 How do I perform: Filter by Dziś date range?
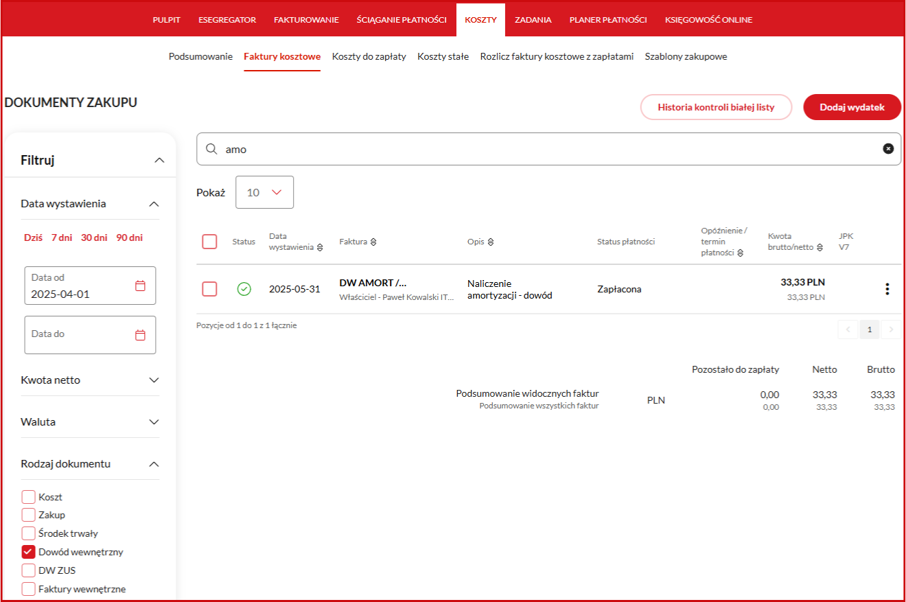tap(33, 238)
